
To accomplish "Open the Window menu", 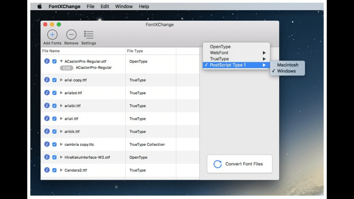I will point(124,6).
